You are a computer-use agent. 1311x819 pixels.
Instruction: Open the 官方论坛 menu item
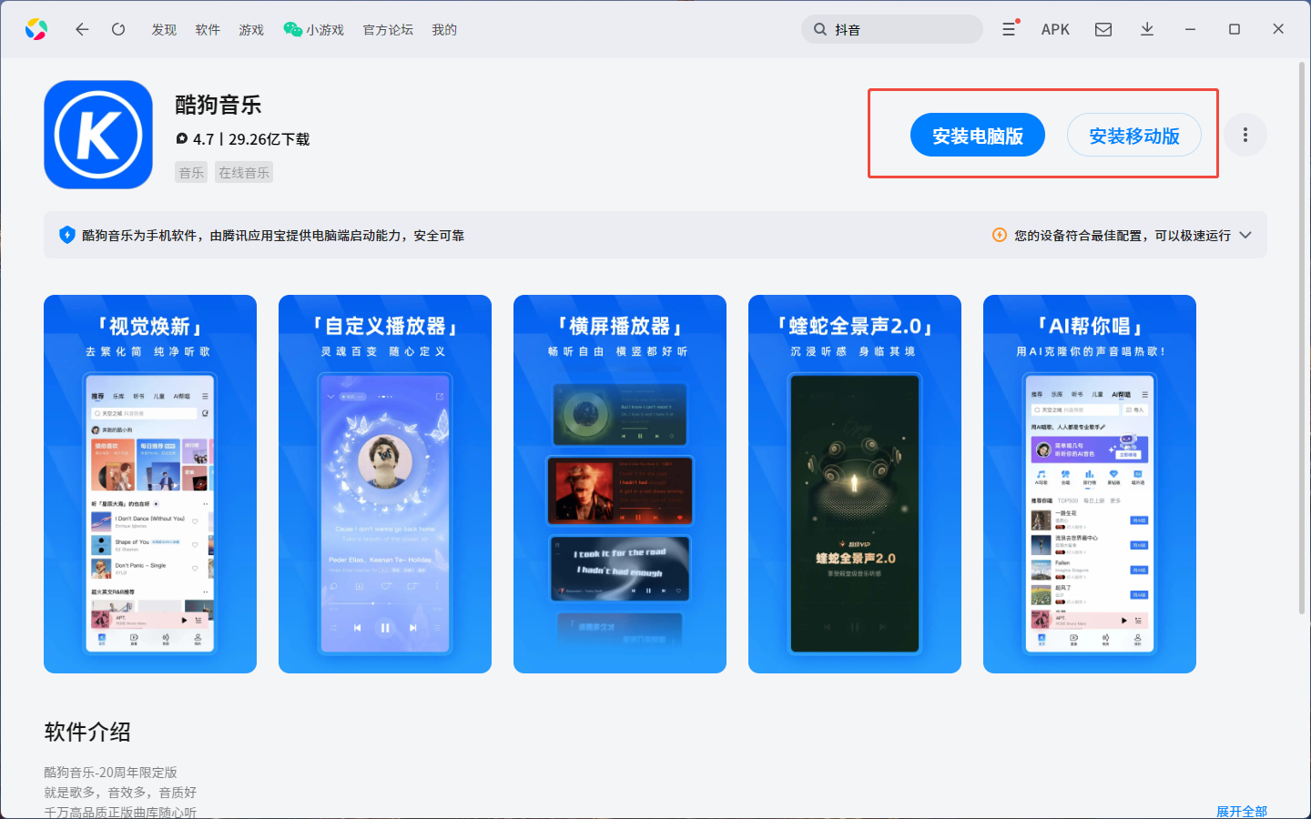[388, 29]
